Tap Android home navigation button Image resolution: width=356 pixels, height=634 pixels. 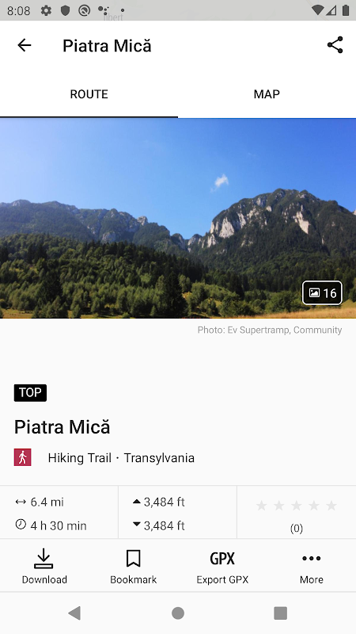(x=178, y=613)
